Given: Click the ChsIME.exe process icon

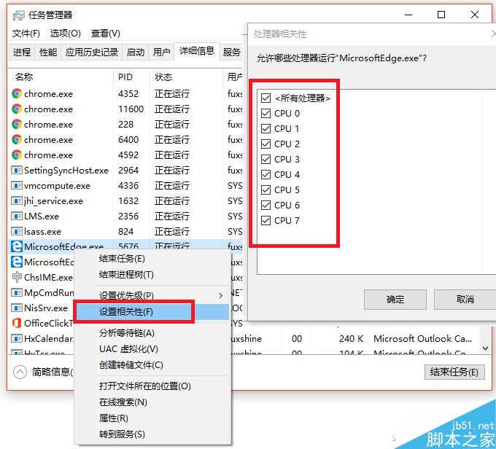Looking at the screenshot, I should pyautogui.click(x=17, y=277).
